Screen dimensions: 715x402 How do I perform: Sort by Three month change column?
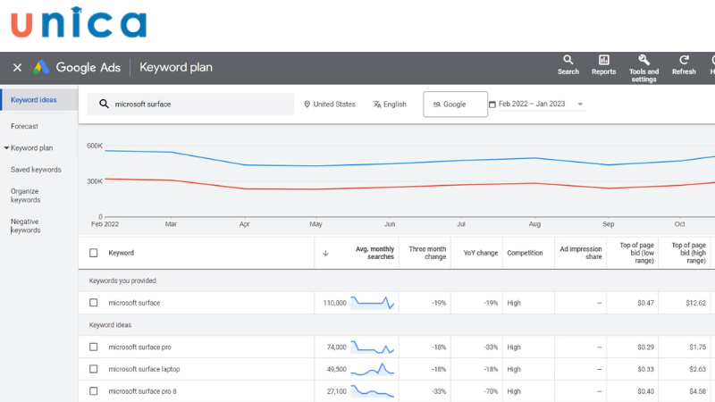(427, 253)
